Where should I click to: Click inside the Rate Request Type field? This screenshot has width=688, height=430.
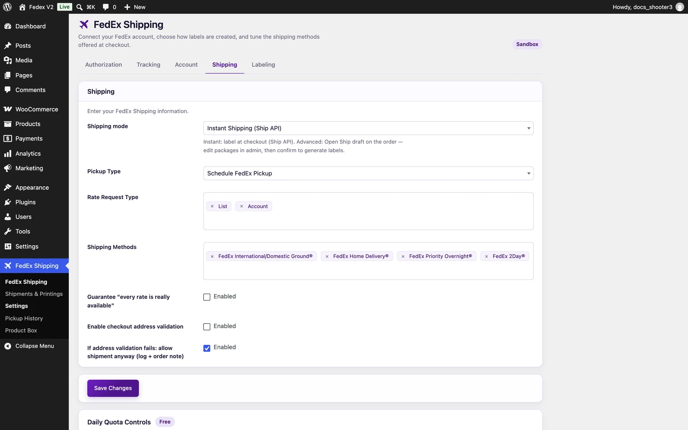(369, 211)
